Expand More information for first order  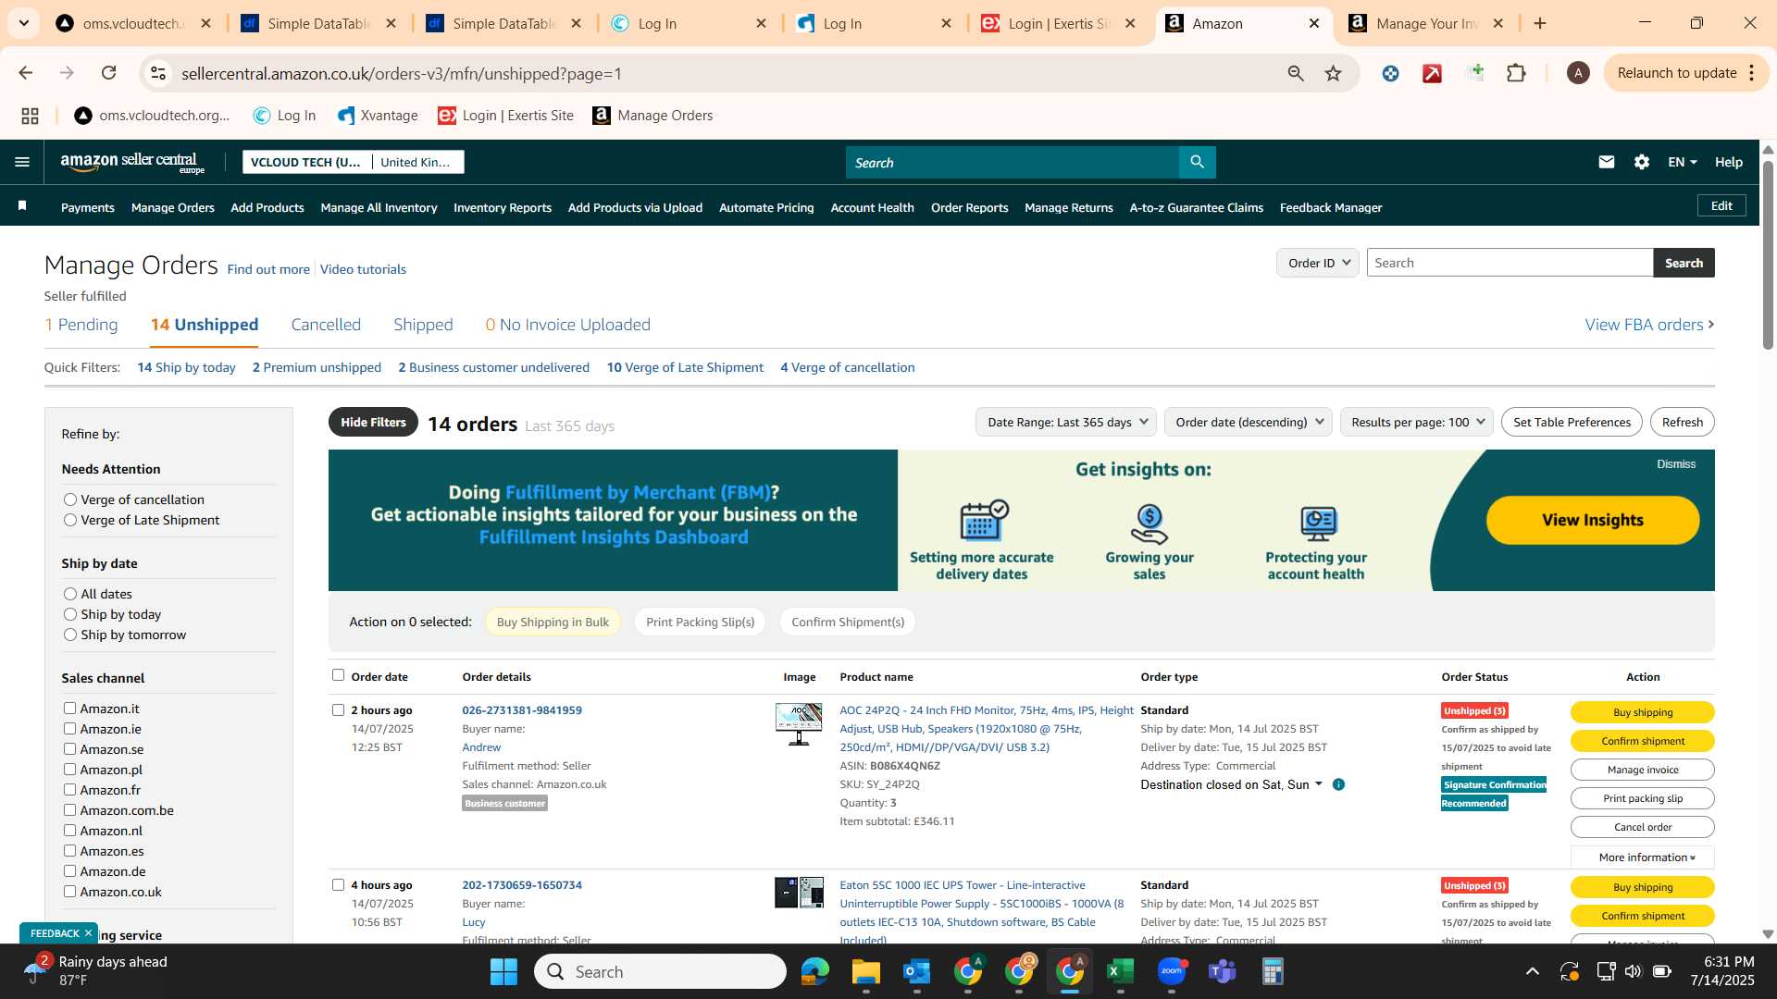(x=1643, y=857)
